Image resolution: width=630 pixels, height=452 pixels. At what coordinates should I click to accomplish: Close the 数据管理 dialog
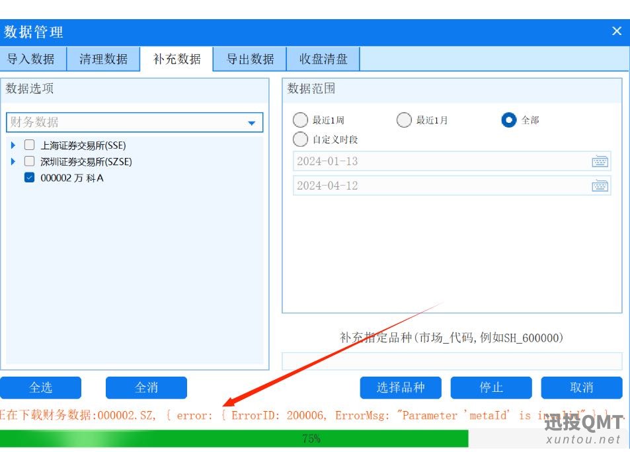[617, 31]
